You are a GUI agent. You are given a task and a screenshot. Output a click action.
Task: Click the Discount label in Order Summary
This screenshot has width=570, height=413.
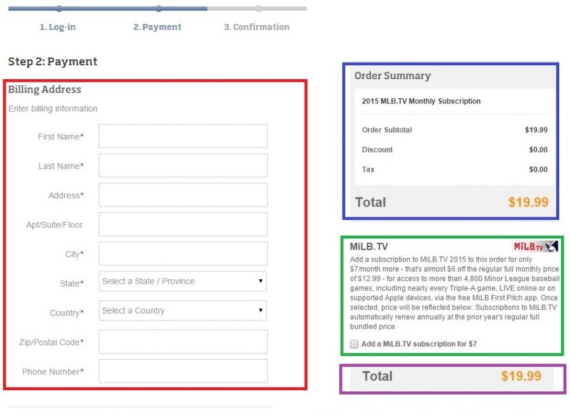click(377, 149)
